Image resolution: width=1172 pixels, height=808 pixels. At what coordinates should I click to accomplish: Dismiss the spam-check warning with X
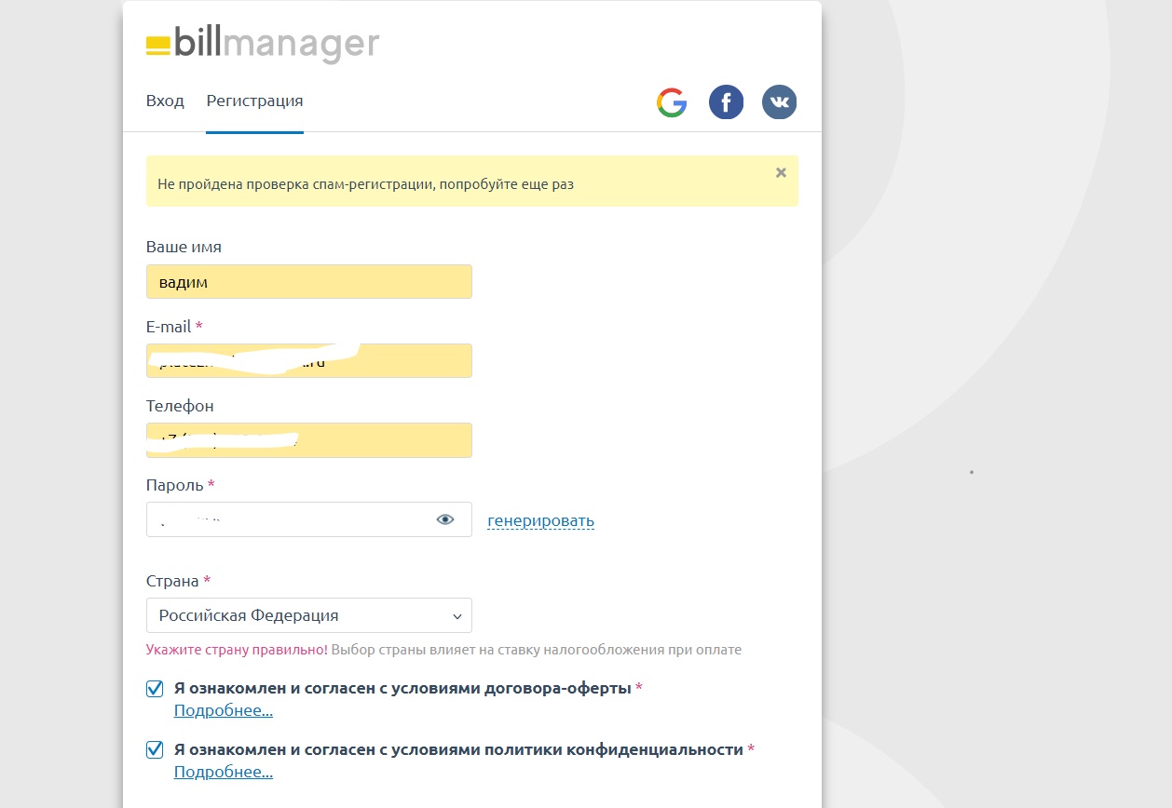pyautogui.click(x=781, y=172)
